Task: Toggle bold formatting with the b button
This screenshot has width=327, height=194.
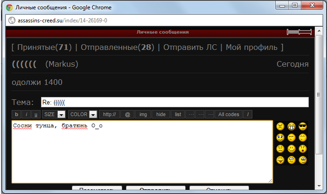Action: point(16,114)
